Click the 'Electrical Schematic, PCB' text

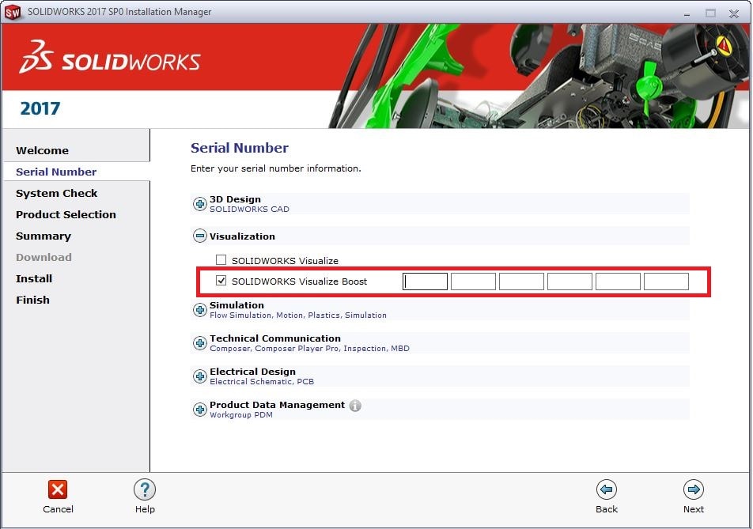click(262, 382)
